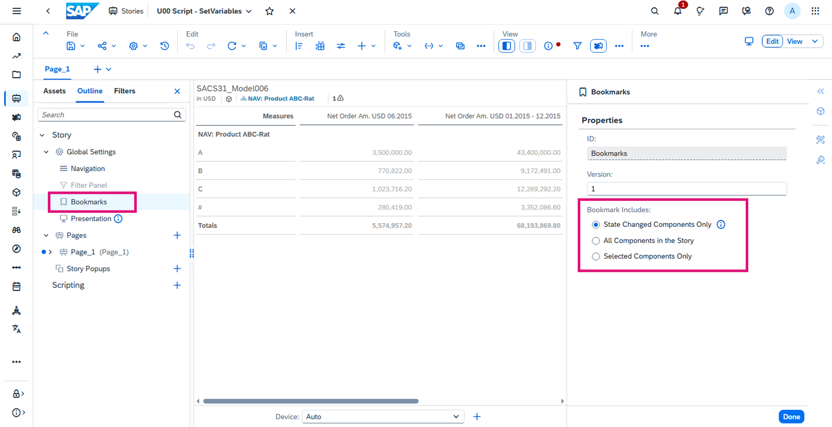Open the search in the top bar

click(x=655, y=11)
